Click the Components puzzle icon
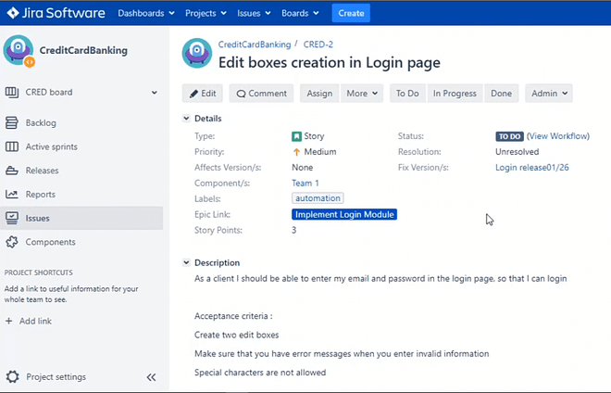 12,242
